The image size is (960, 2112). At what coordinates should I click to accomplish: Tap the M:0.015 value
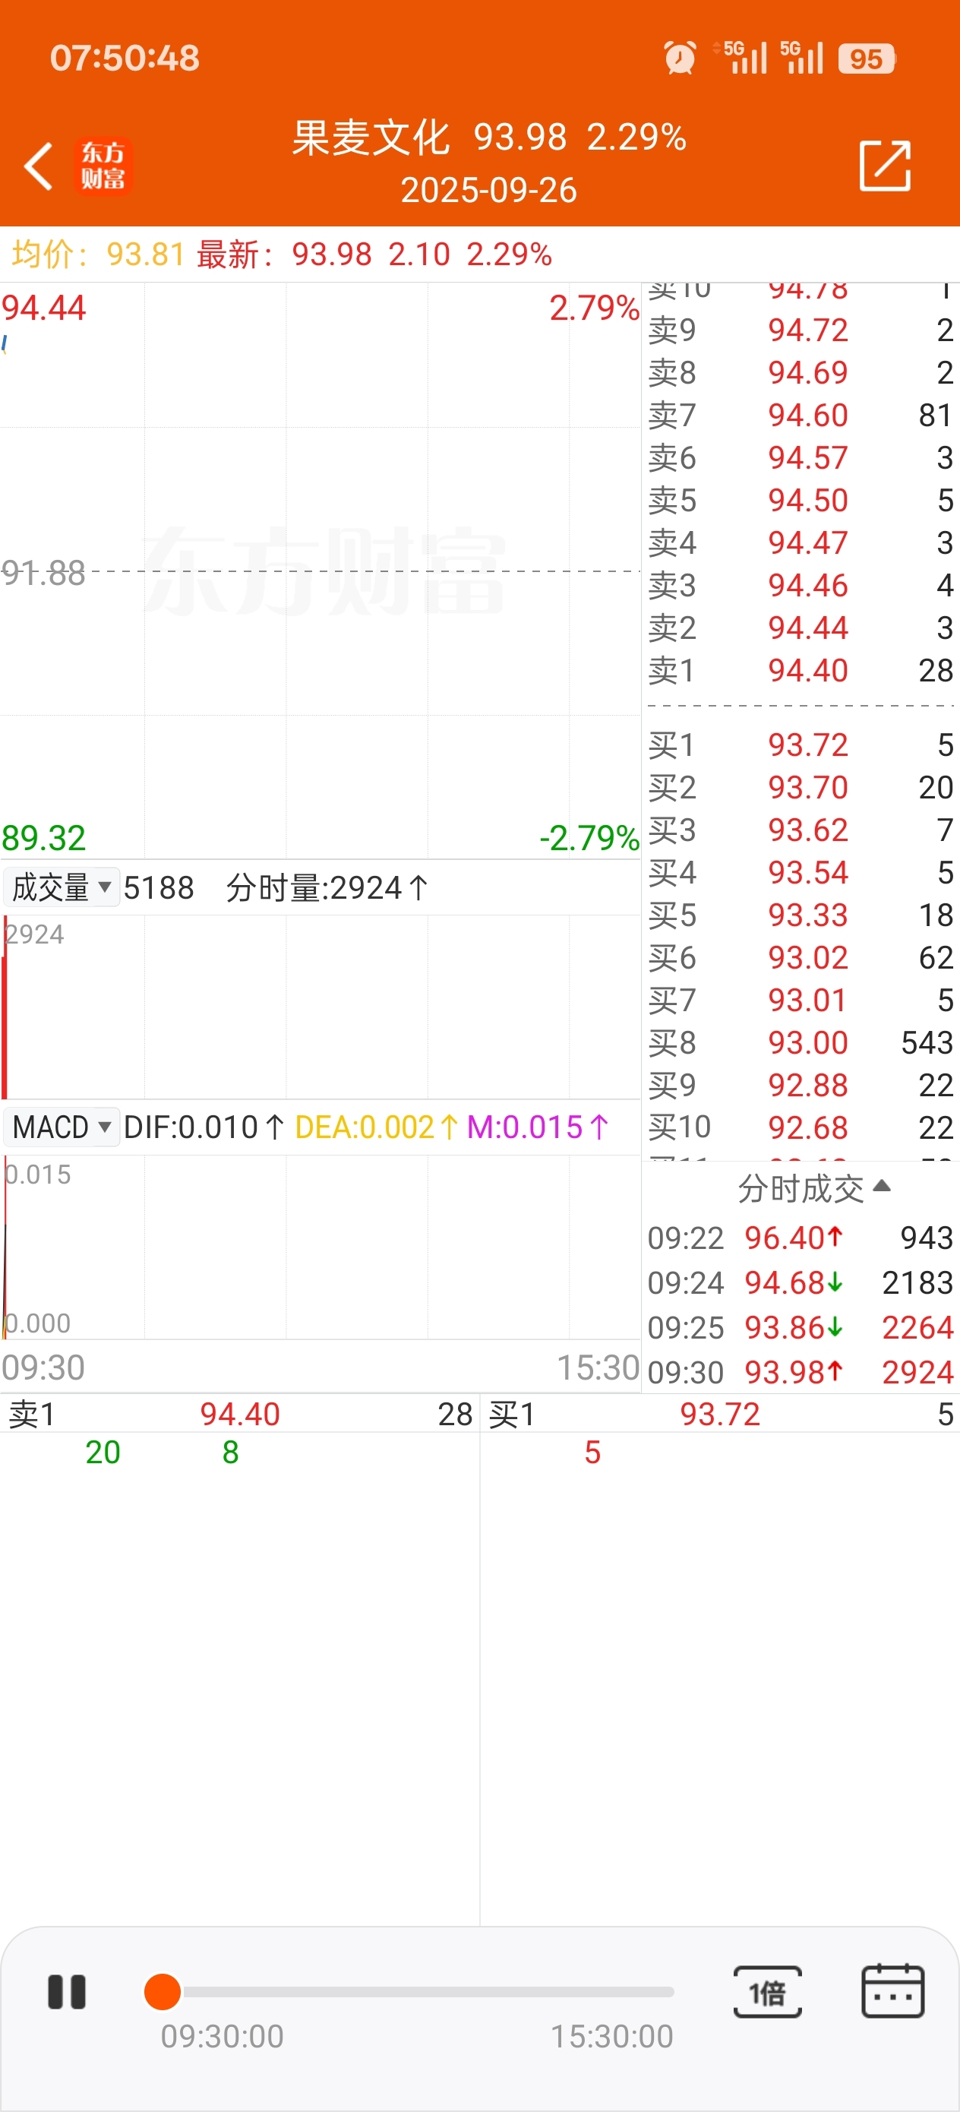[x=538, y=1127]
